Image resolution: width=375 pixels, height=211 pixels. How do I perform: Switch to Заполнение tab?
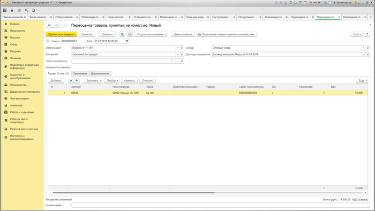(80, 73)
